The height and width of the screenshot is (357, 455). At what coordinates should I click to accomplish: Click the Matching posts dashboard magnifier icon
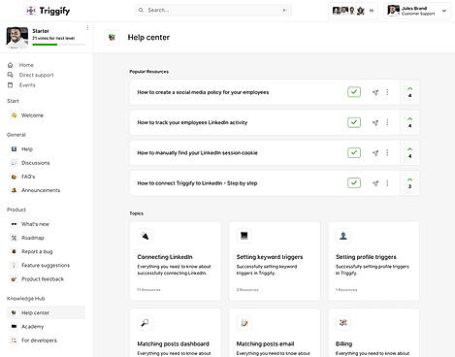(x=145, y=323)
